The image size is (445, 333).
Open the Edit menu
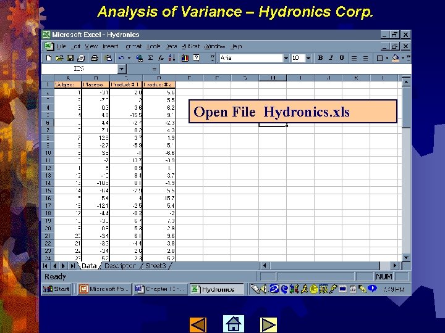tap(75, 46)
